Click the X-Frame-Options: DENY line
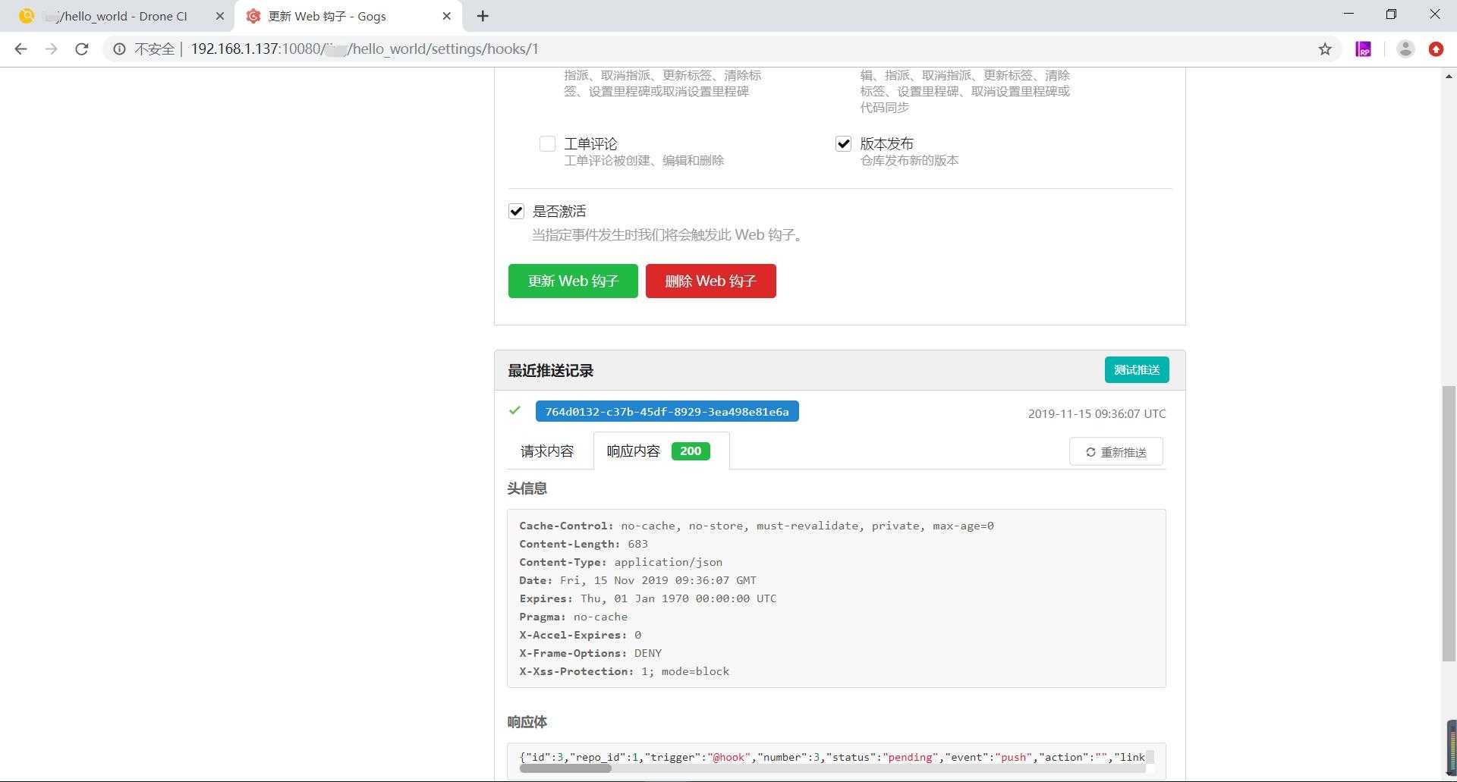This screenshot has width=1457, height=782. click(x=590, y=653)
